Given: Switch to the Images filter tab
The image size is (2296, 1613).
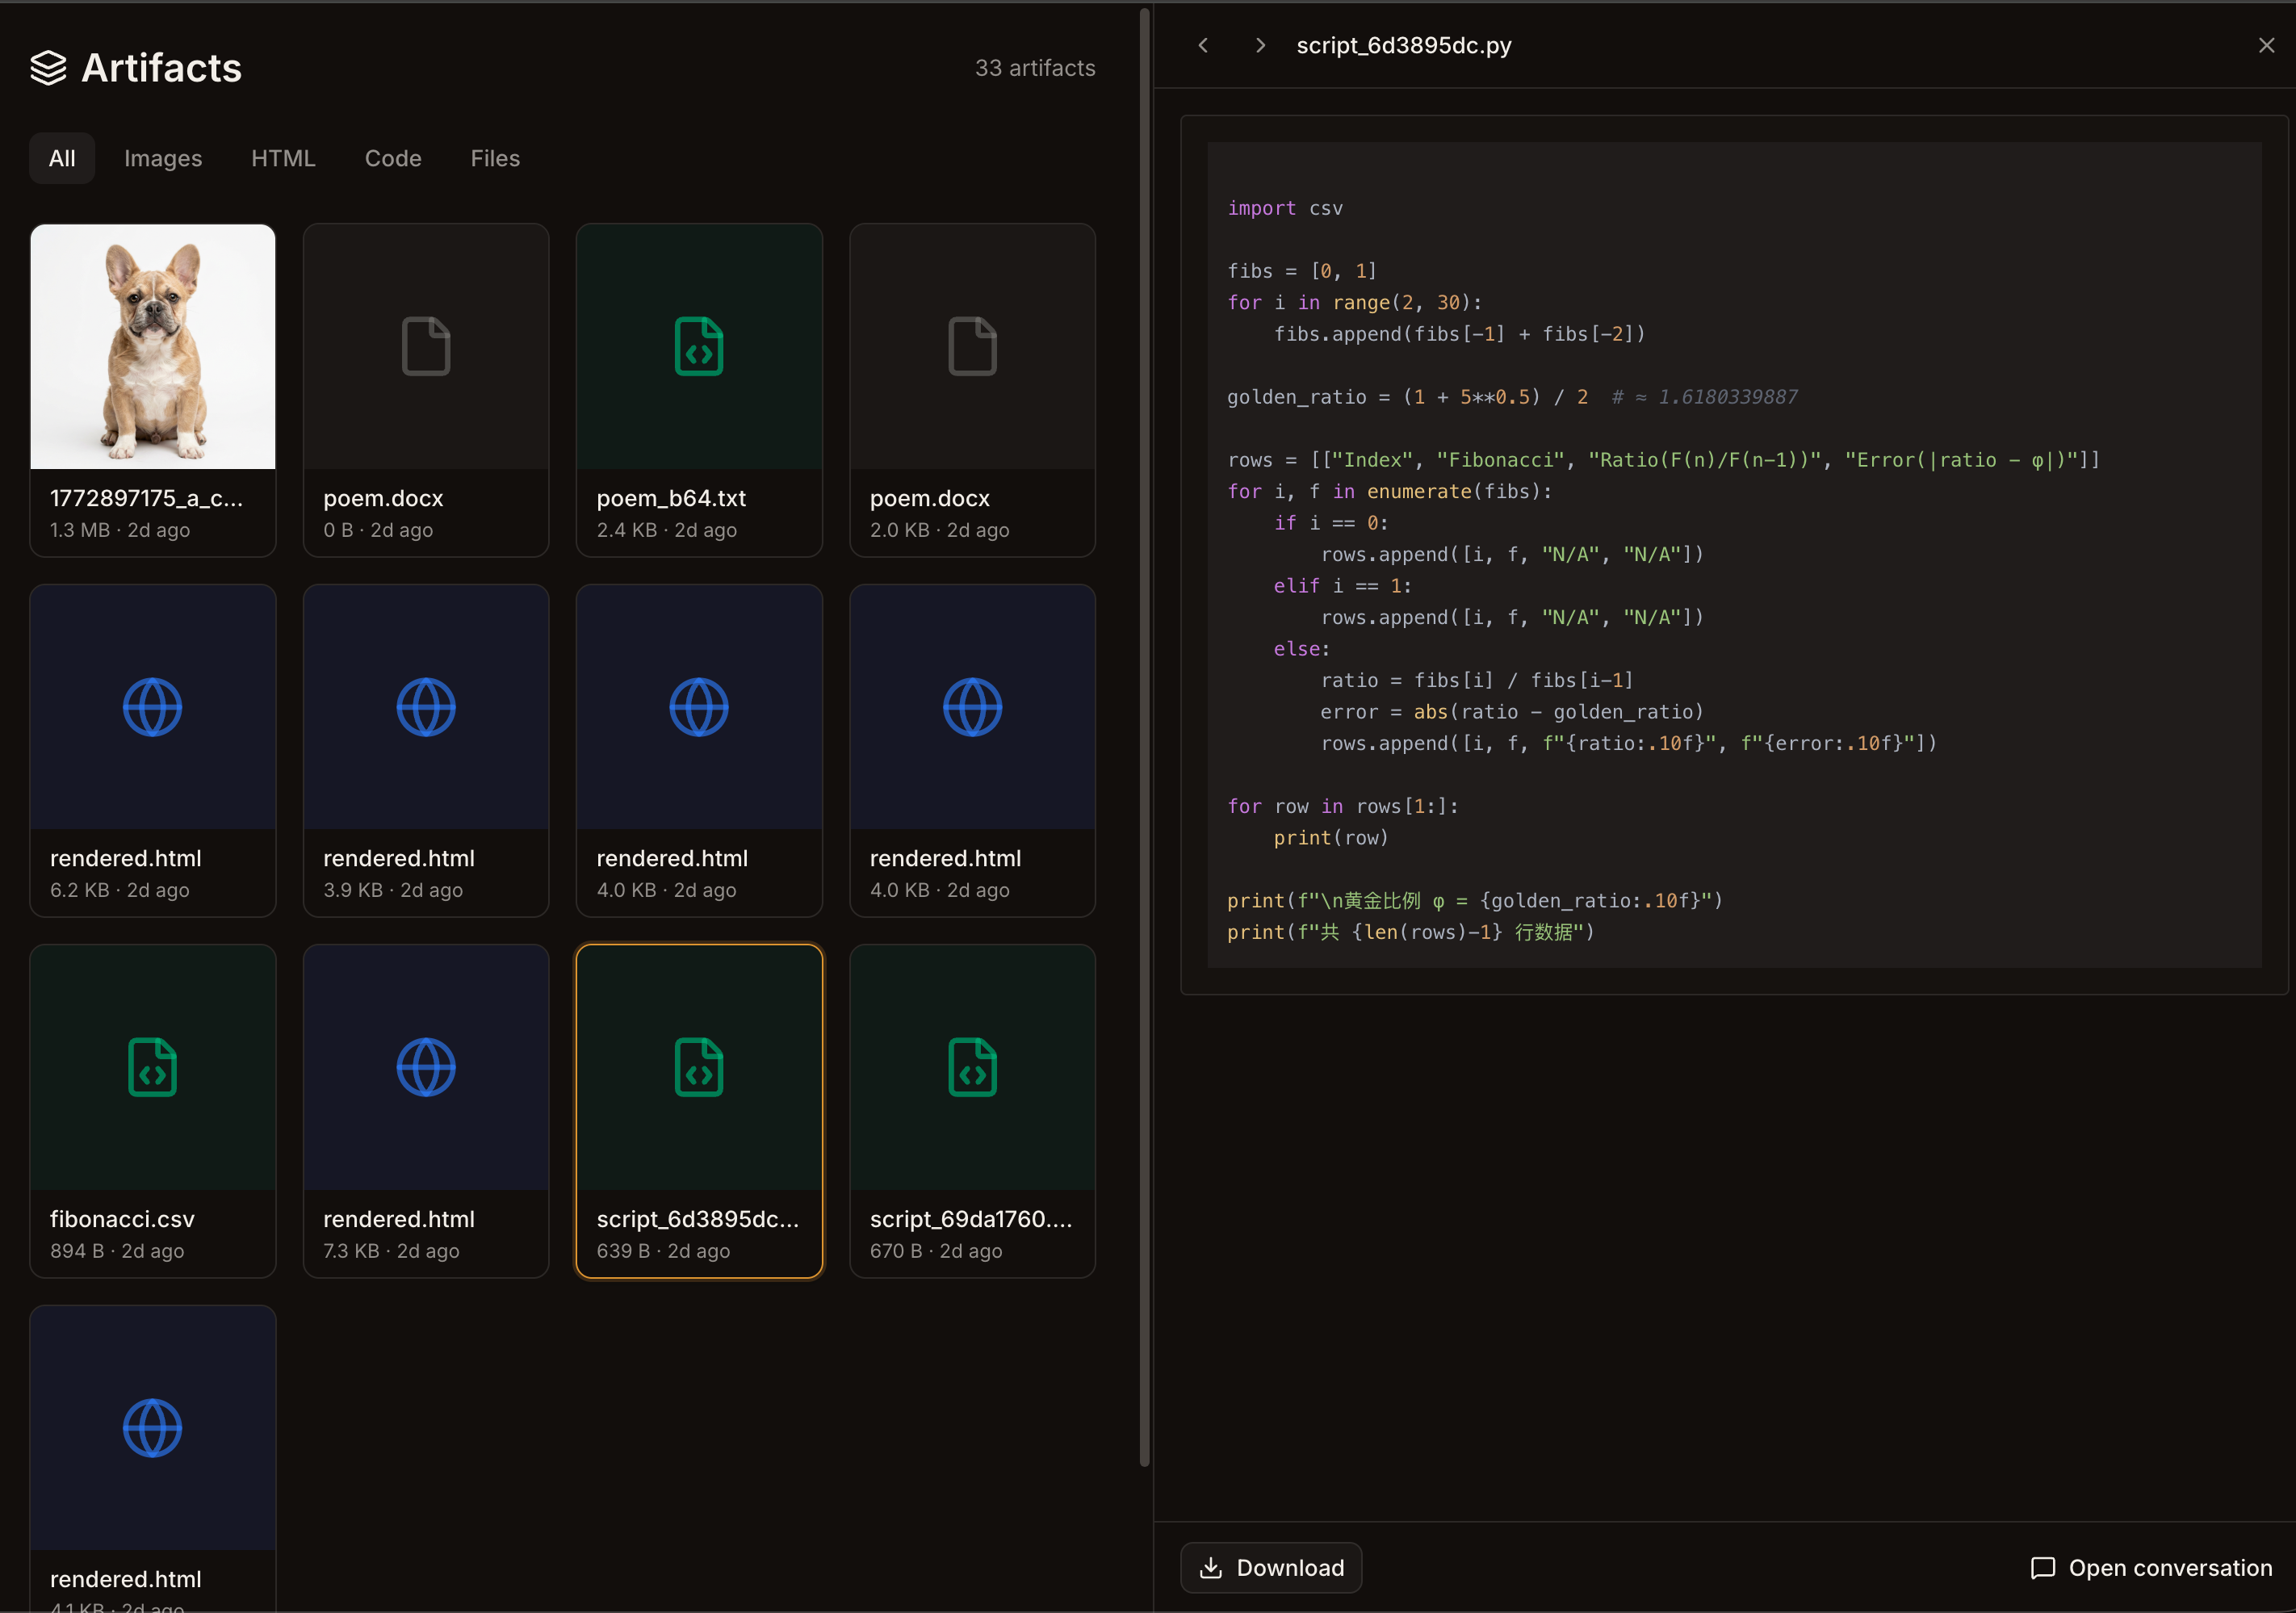Looking at the screenshot, I should click(163, 158).
